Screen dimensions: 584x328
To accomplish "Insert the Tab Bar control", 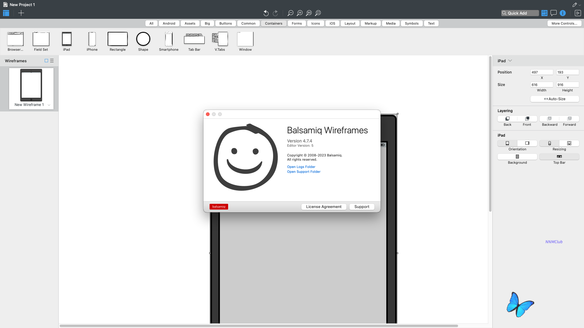I will 194,42.
